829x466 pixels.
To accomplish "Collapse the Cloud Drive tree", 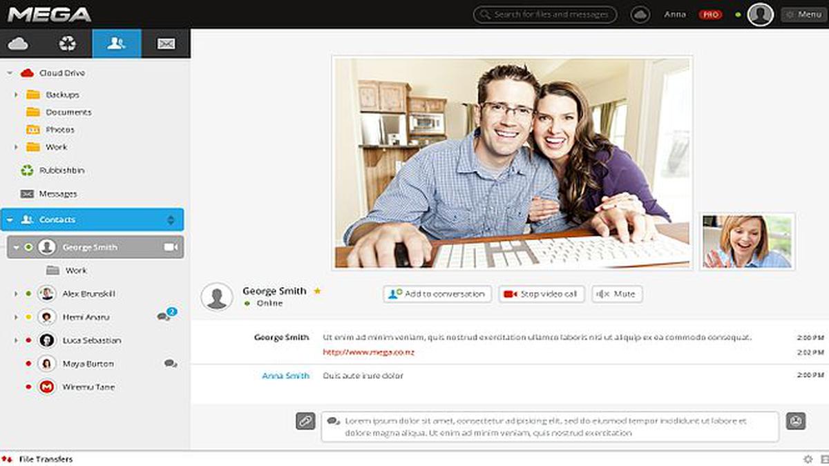I will coord(8,72).
